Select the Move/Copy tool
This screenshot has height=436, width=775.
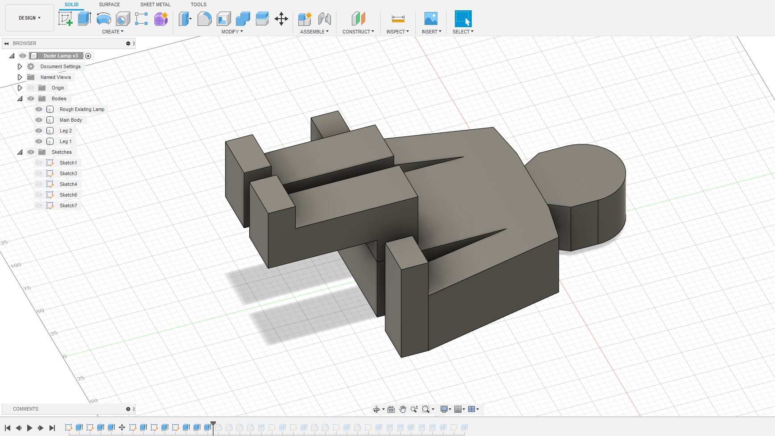[x=281, y=19]
